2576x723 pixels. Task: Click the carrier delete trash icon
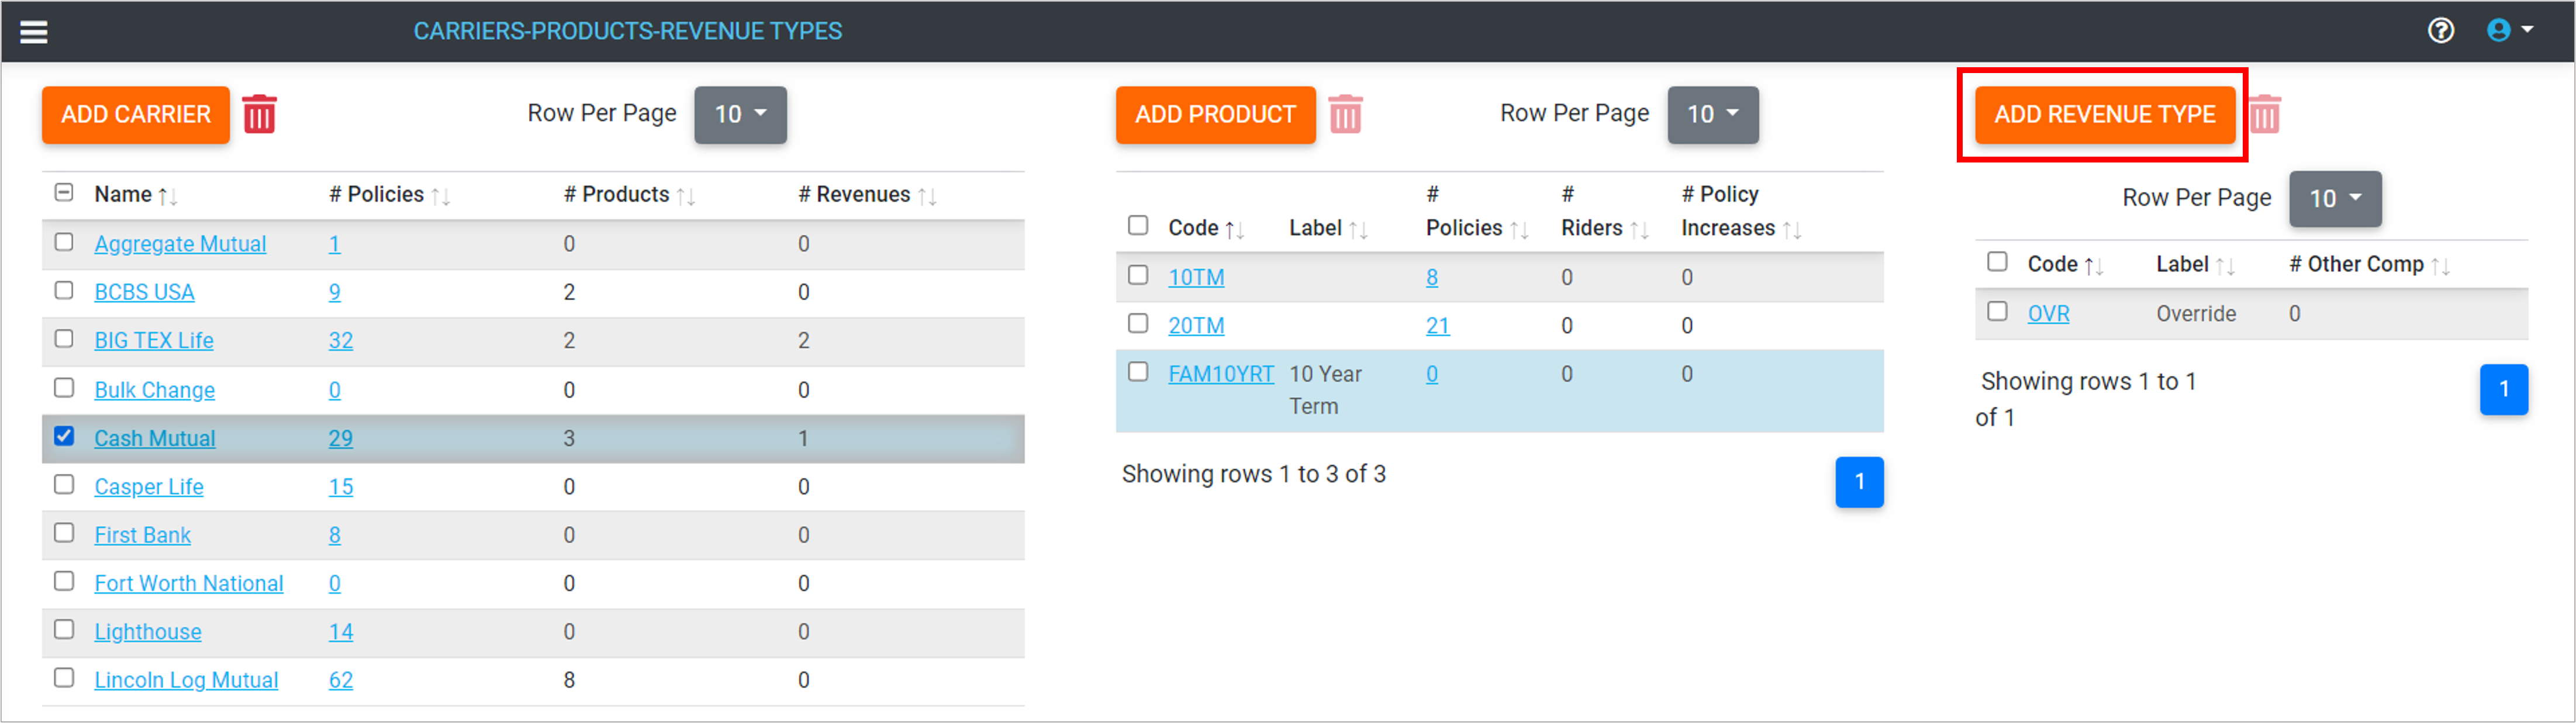tap(259, 114)
